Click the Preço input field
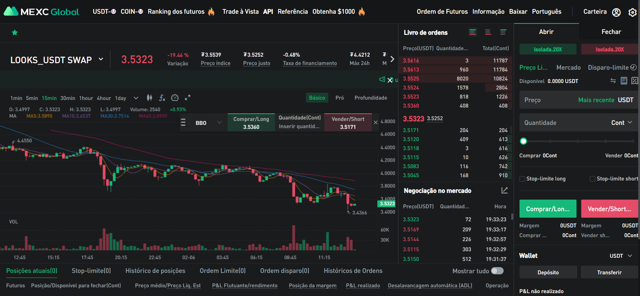 pos(579,100)
